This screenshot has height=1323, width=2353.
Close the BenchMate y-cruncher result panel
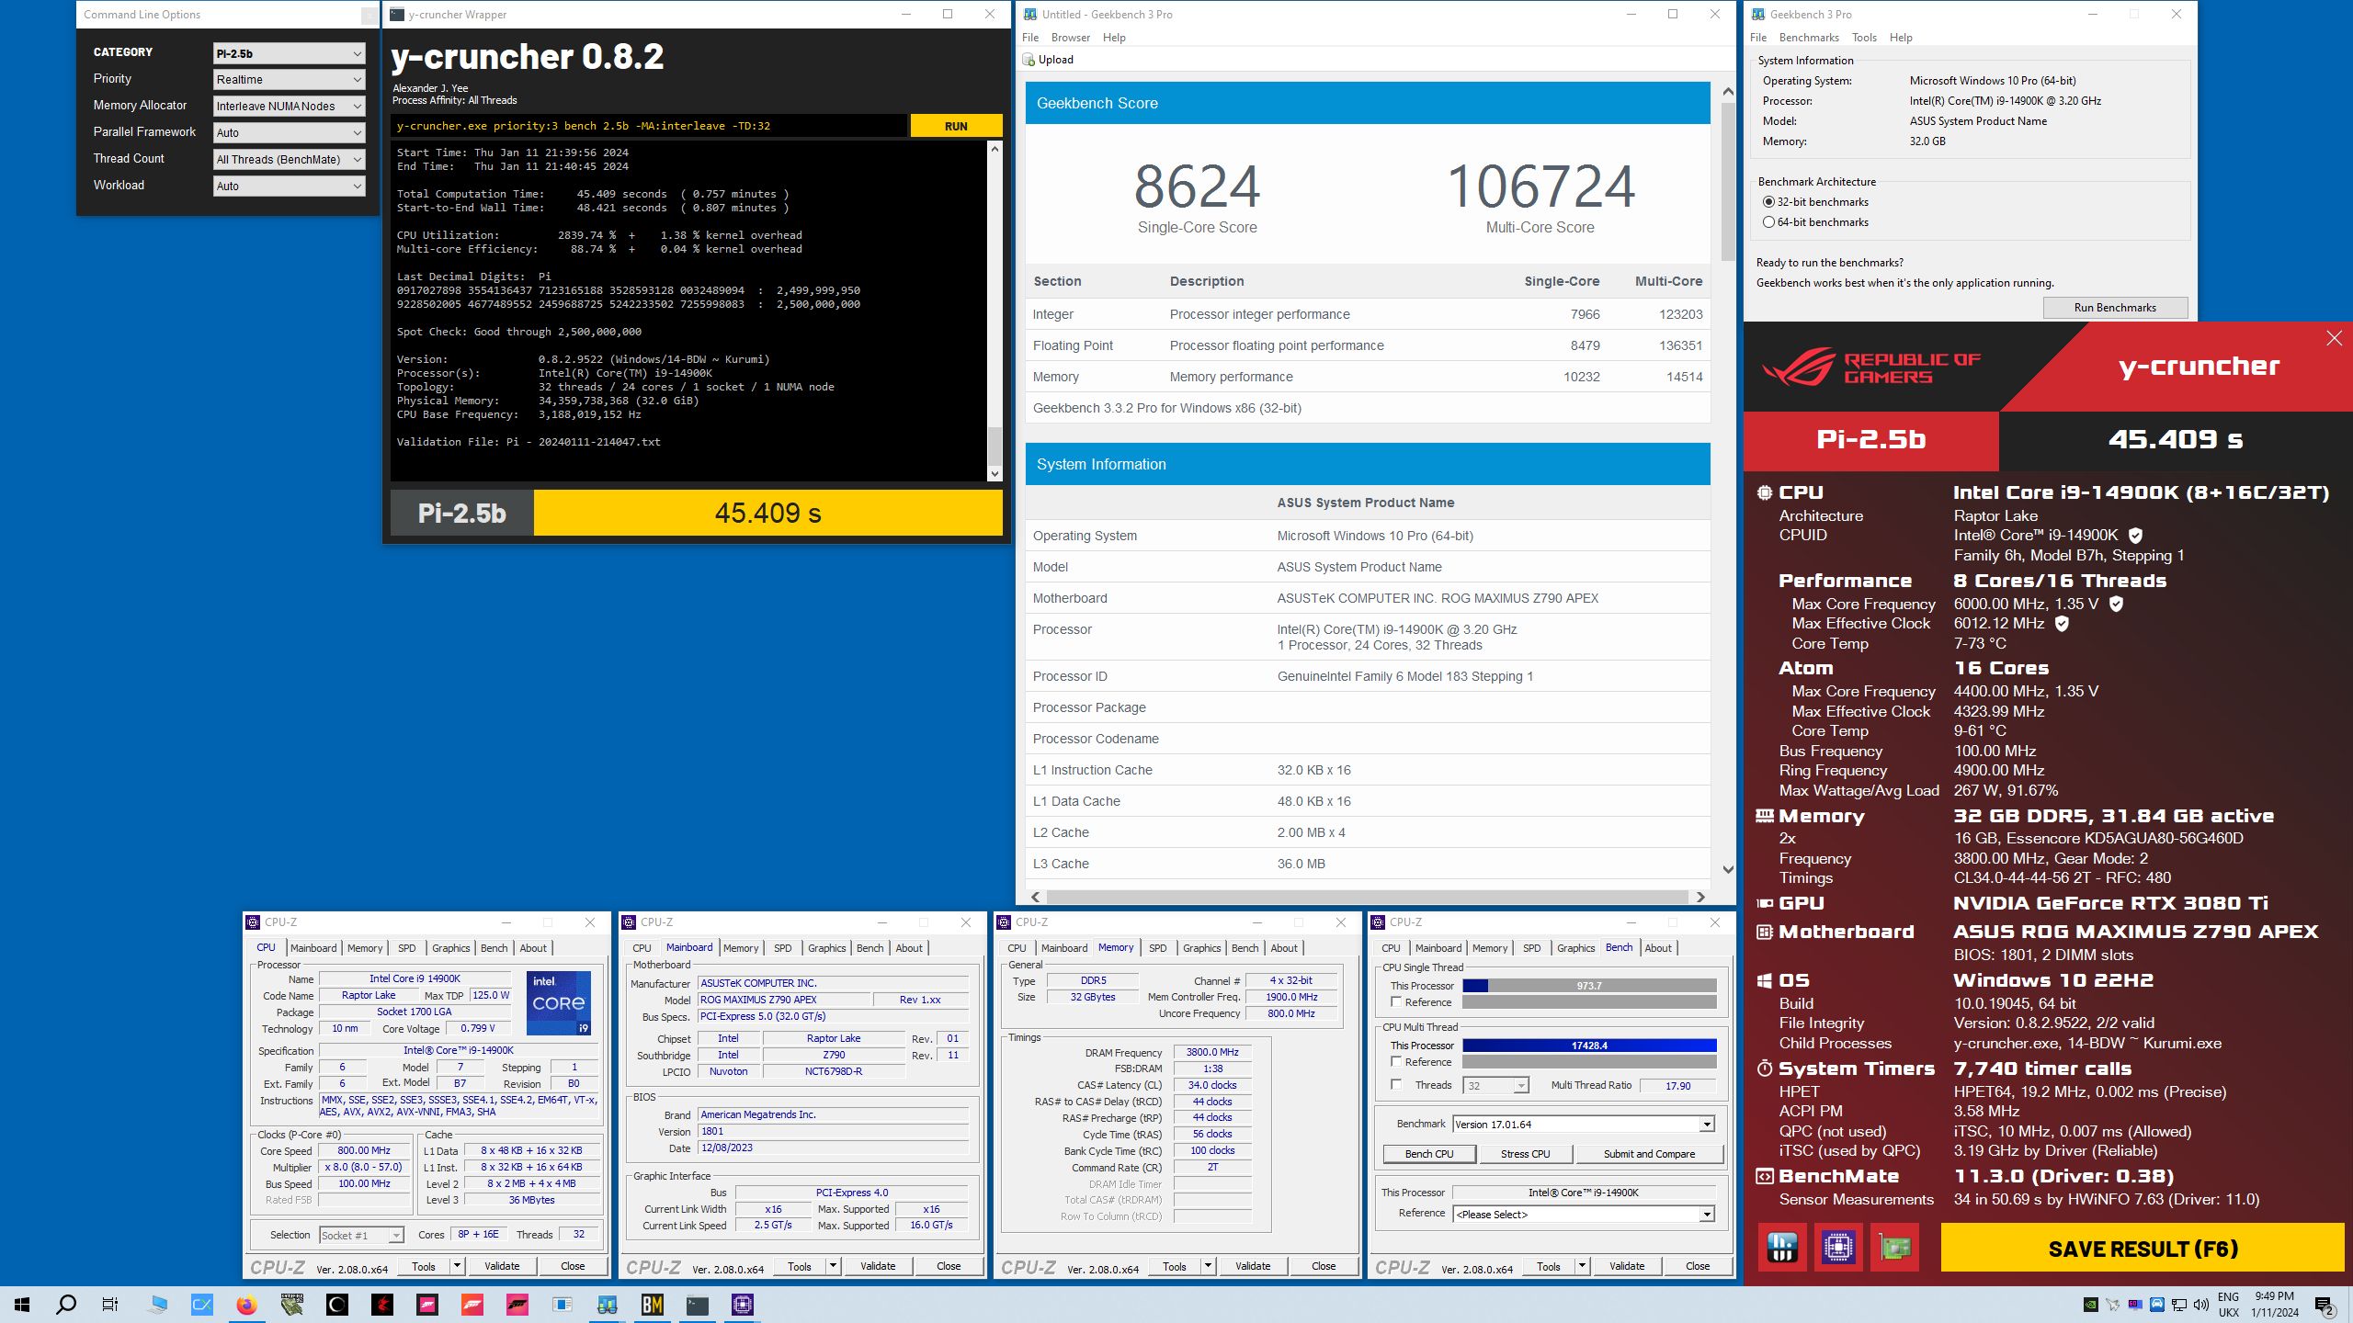coord(2334,338)
